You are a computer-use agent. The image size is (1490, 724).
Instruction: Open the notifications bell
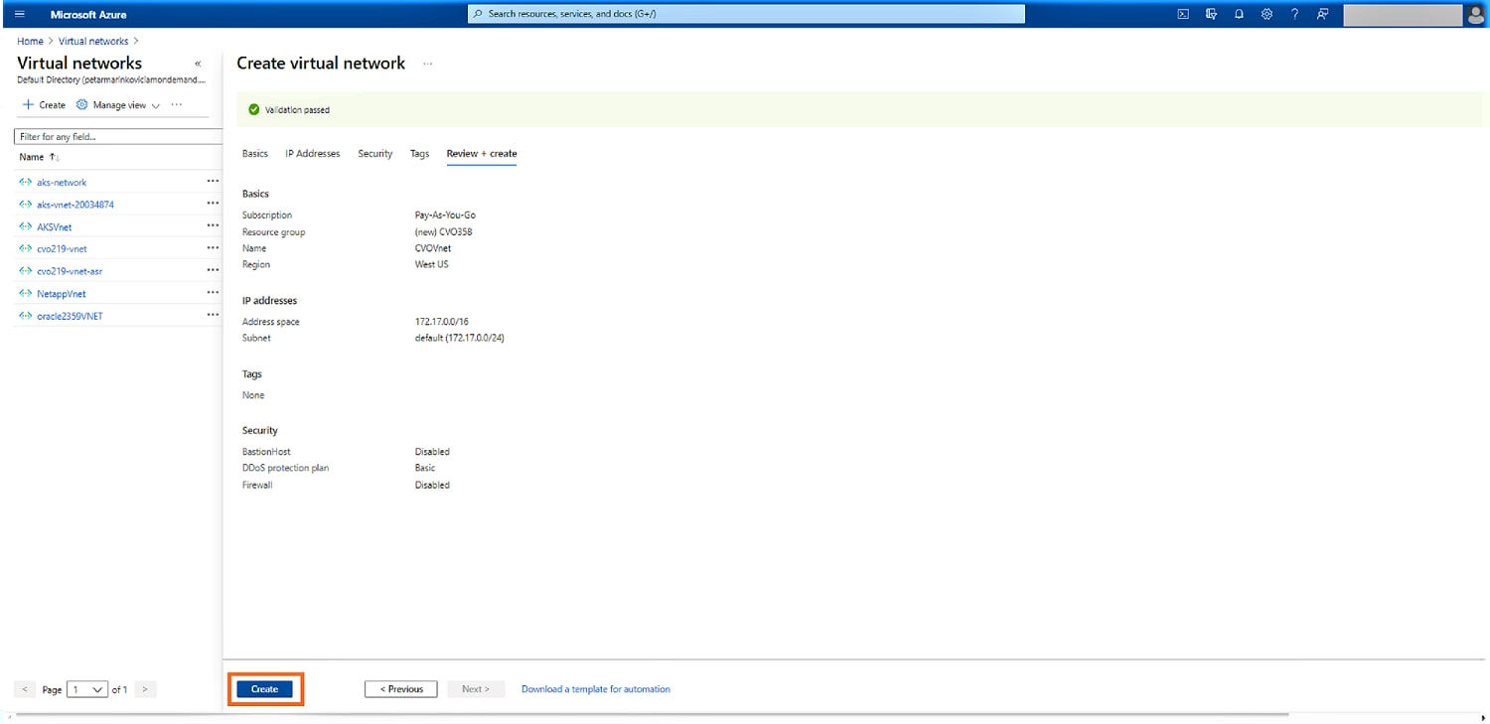tap(1239, 14)
